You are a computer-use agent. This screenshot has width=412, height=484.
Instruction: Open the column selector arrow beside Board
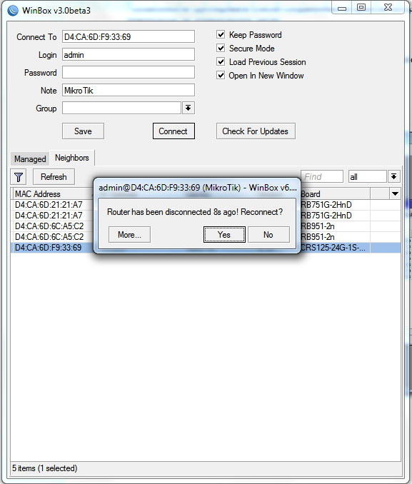395,194
